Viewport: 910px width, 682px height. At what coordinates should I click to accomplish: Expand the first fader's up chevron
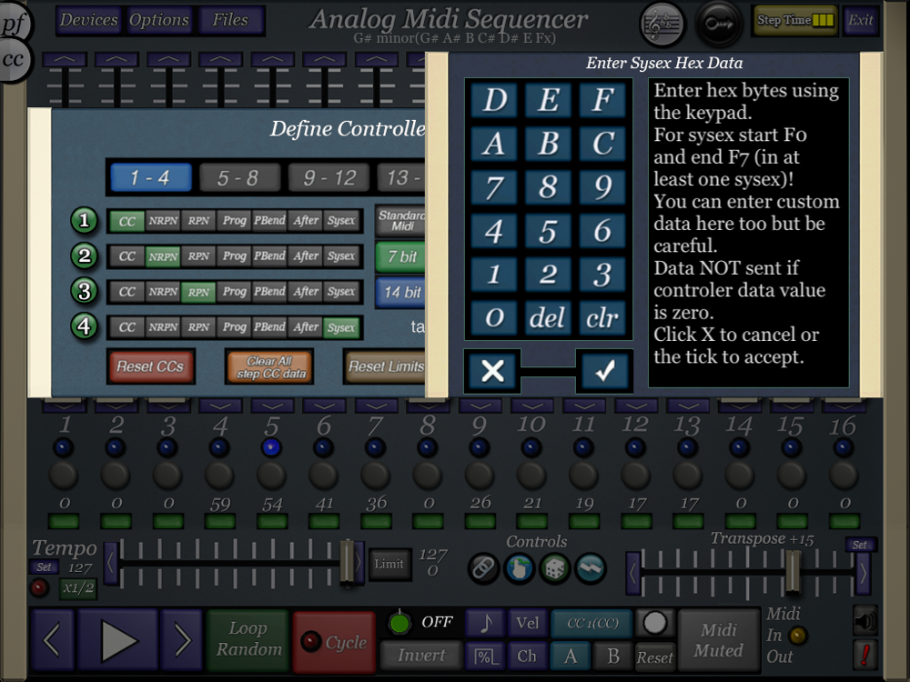[x=64, y=60]
